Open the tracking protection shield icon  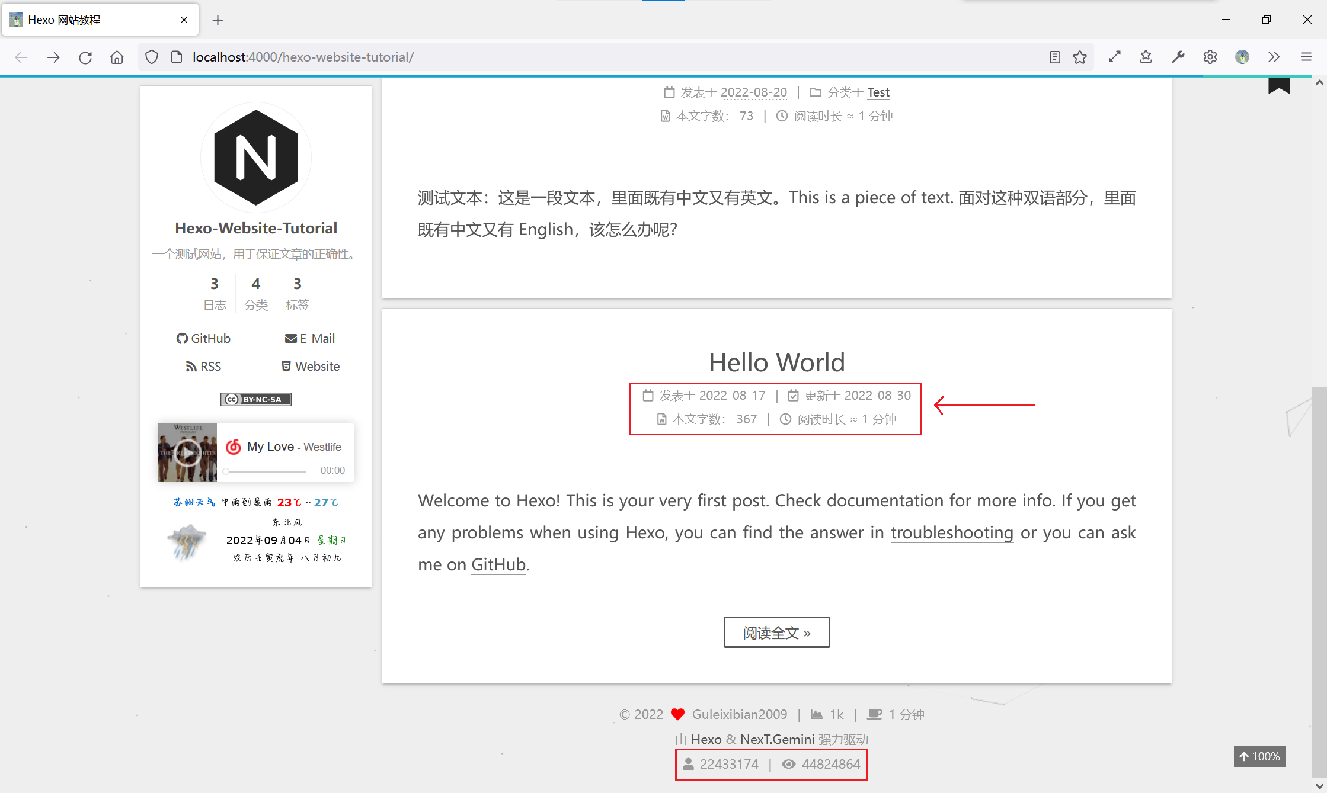pos(152,57)
